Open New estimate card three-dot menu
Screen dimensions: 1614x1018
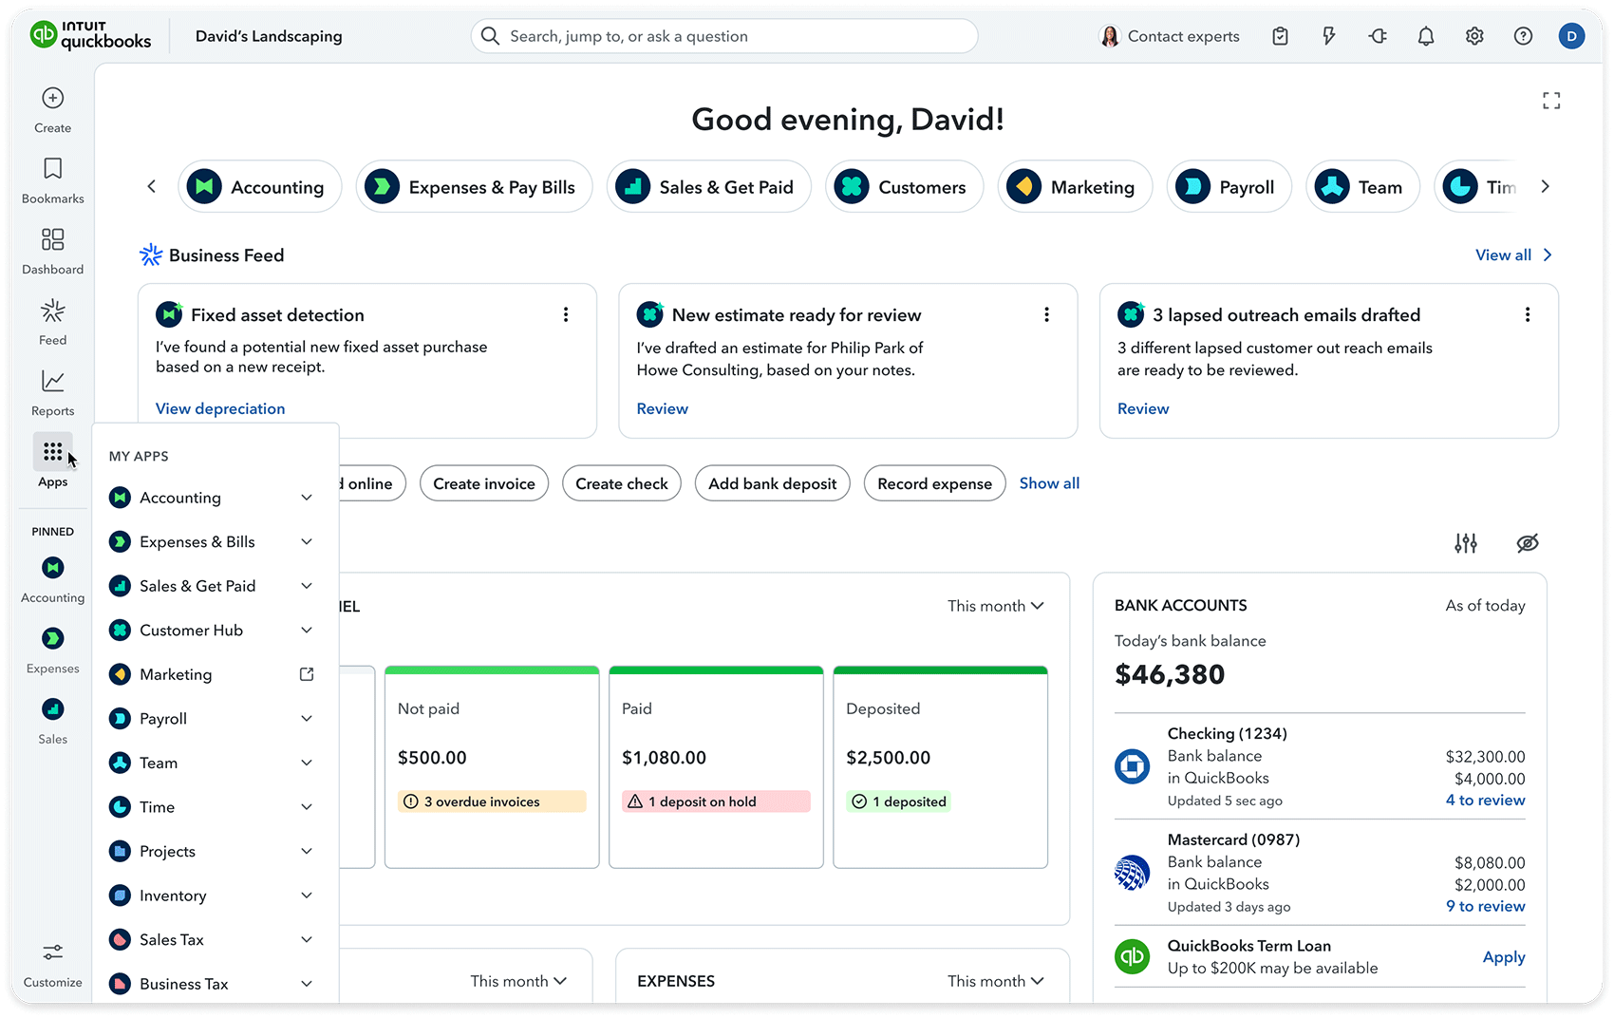pyautogui.click(x=1046, y=314)
